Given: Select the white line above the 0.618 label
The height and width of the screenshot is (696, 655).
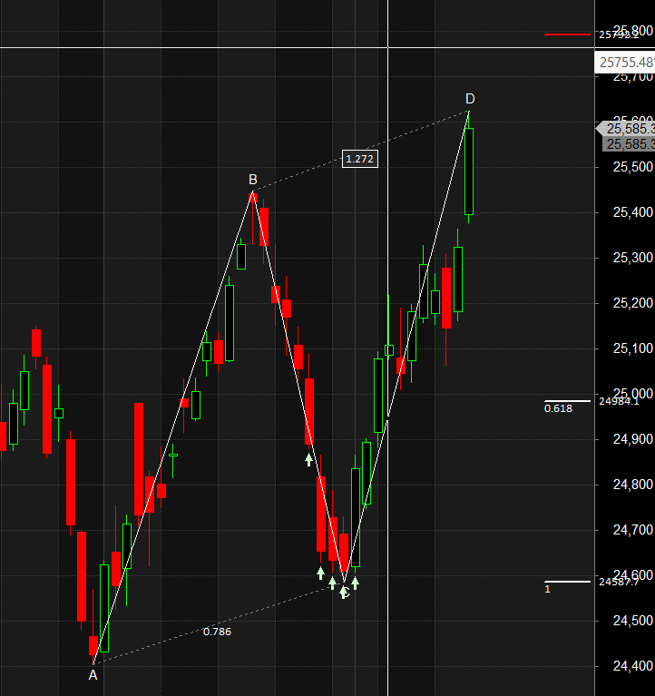Looking at the screenshot, I should coord(567,401).
